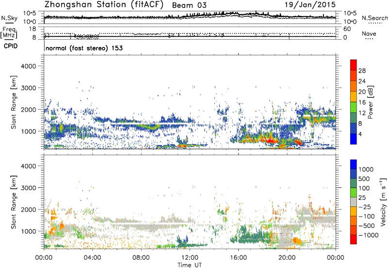Click the '-1000' value on the Velocity colorbar
The width and height of the screenshot is (388, 268).
click(369, 235)
